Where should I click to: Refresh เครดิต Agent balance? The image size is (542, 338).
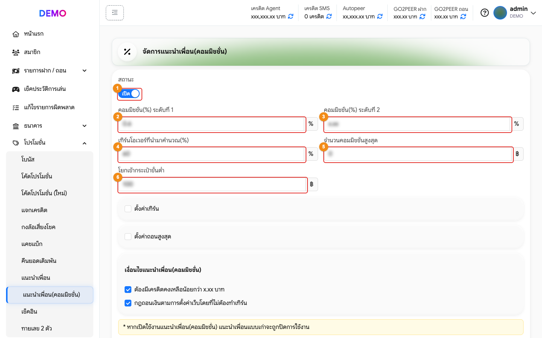pyautogui.click(x=291, y=17)
